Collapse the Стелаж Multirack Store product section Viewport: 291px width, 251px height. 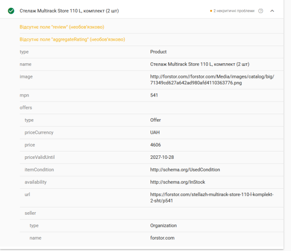(x=272, y=11)
